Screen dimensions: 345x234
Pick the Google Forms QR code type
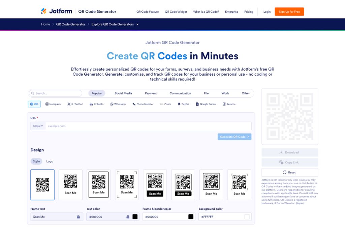tap(206, 104)
